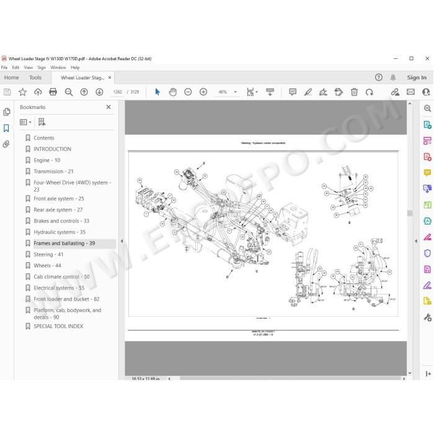The image size is (434, 434).
Task: Toggle the Bookmarks panel icon in sidebar
Action: click(6, 128)
